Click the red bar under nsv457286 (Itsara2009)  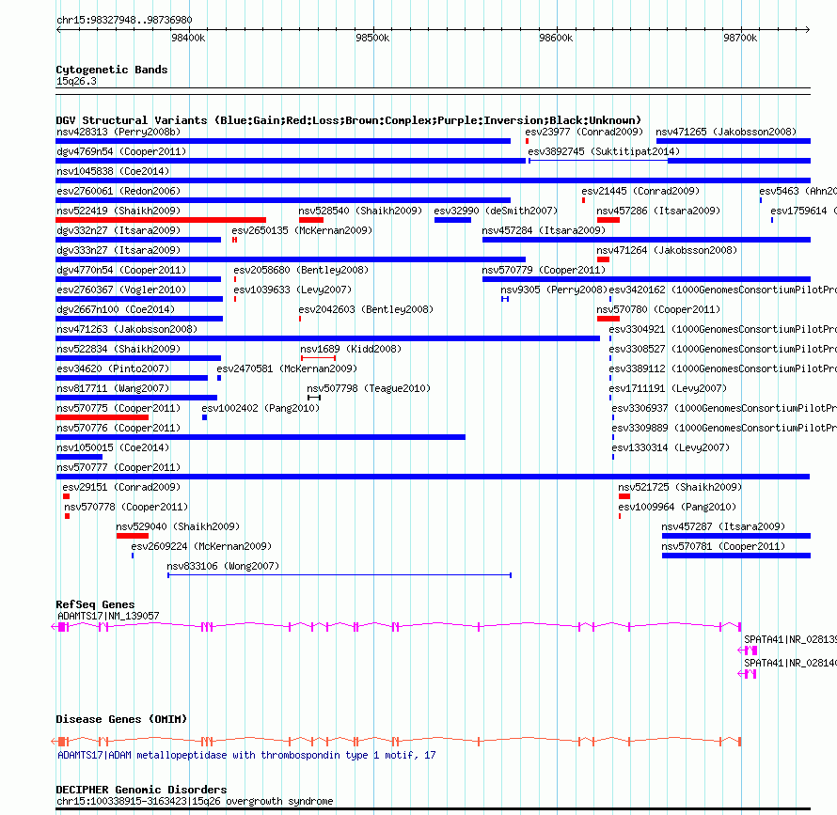click(608, 220)
